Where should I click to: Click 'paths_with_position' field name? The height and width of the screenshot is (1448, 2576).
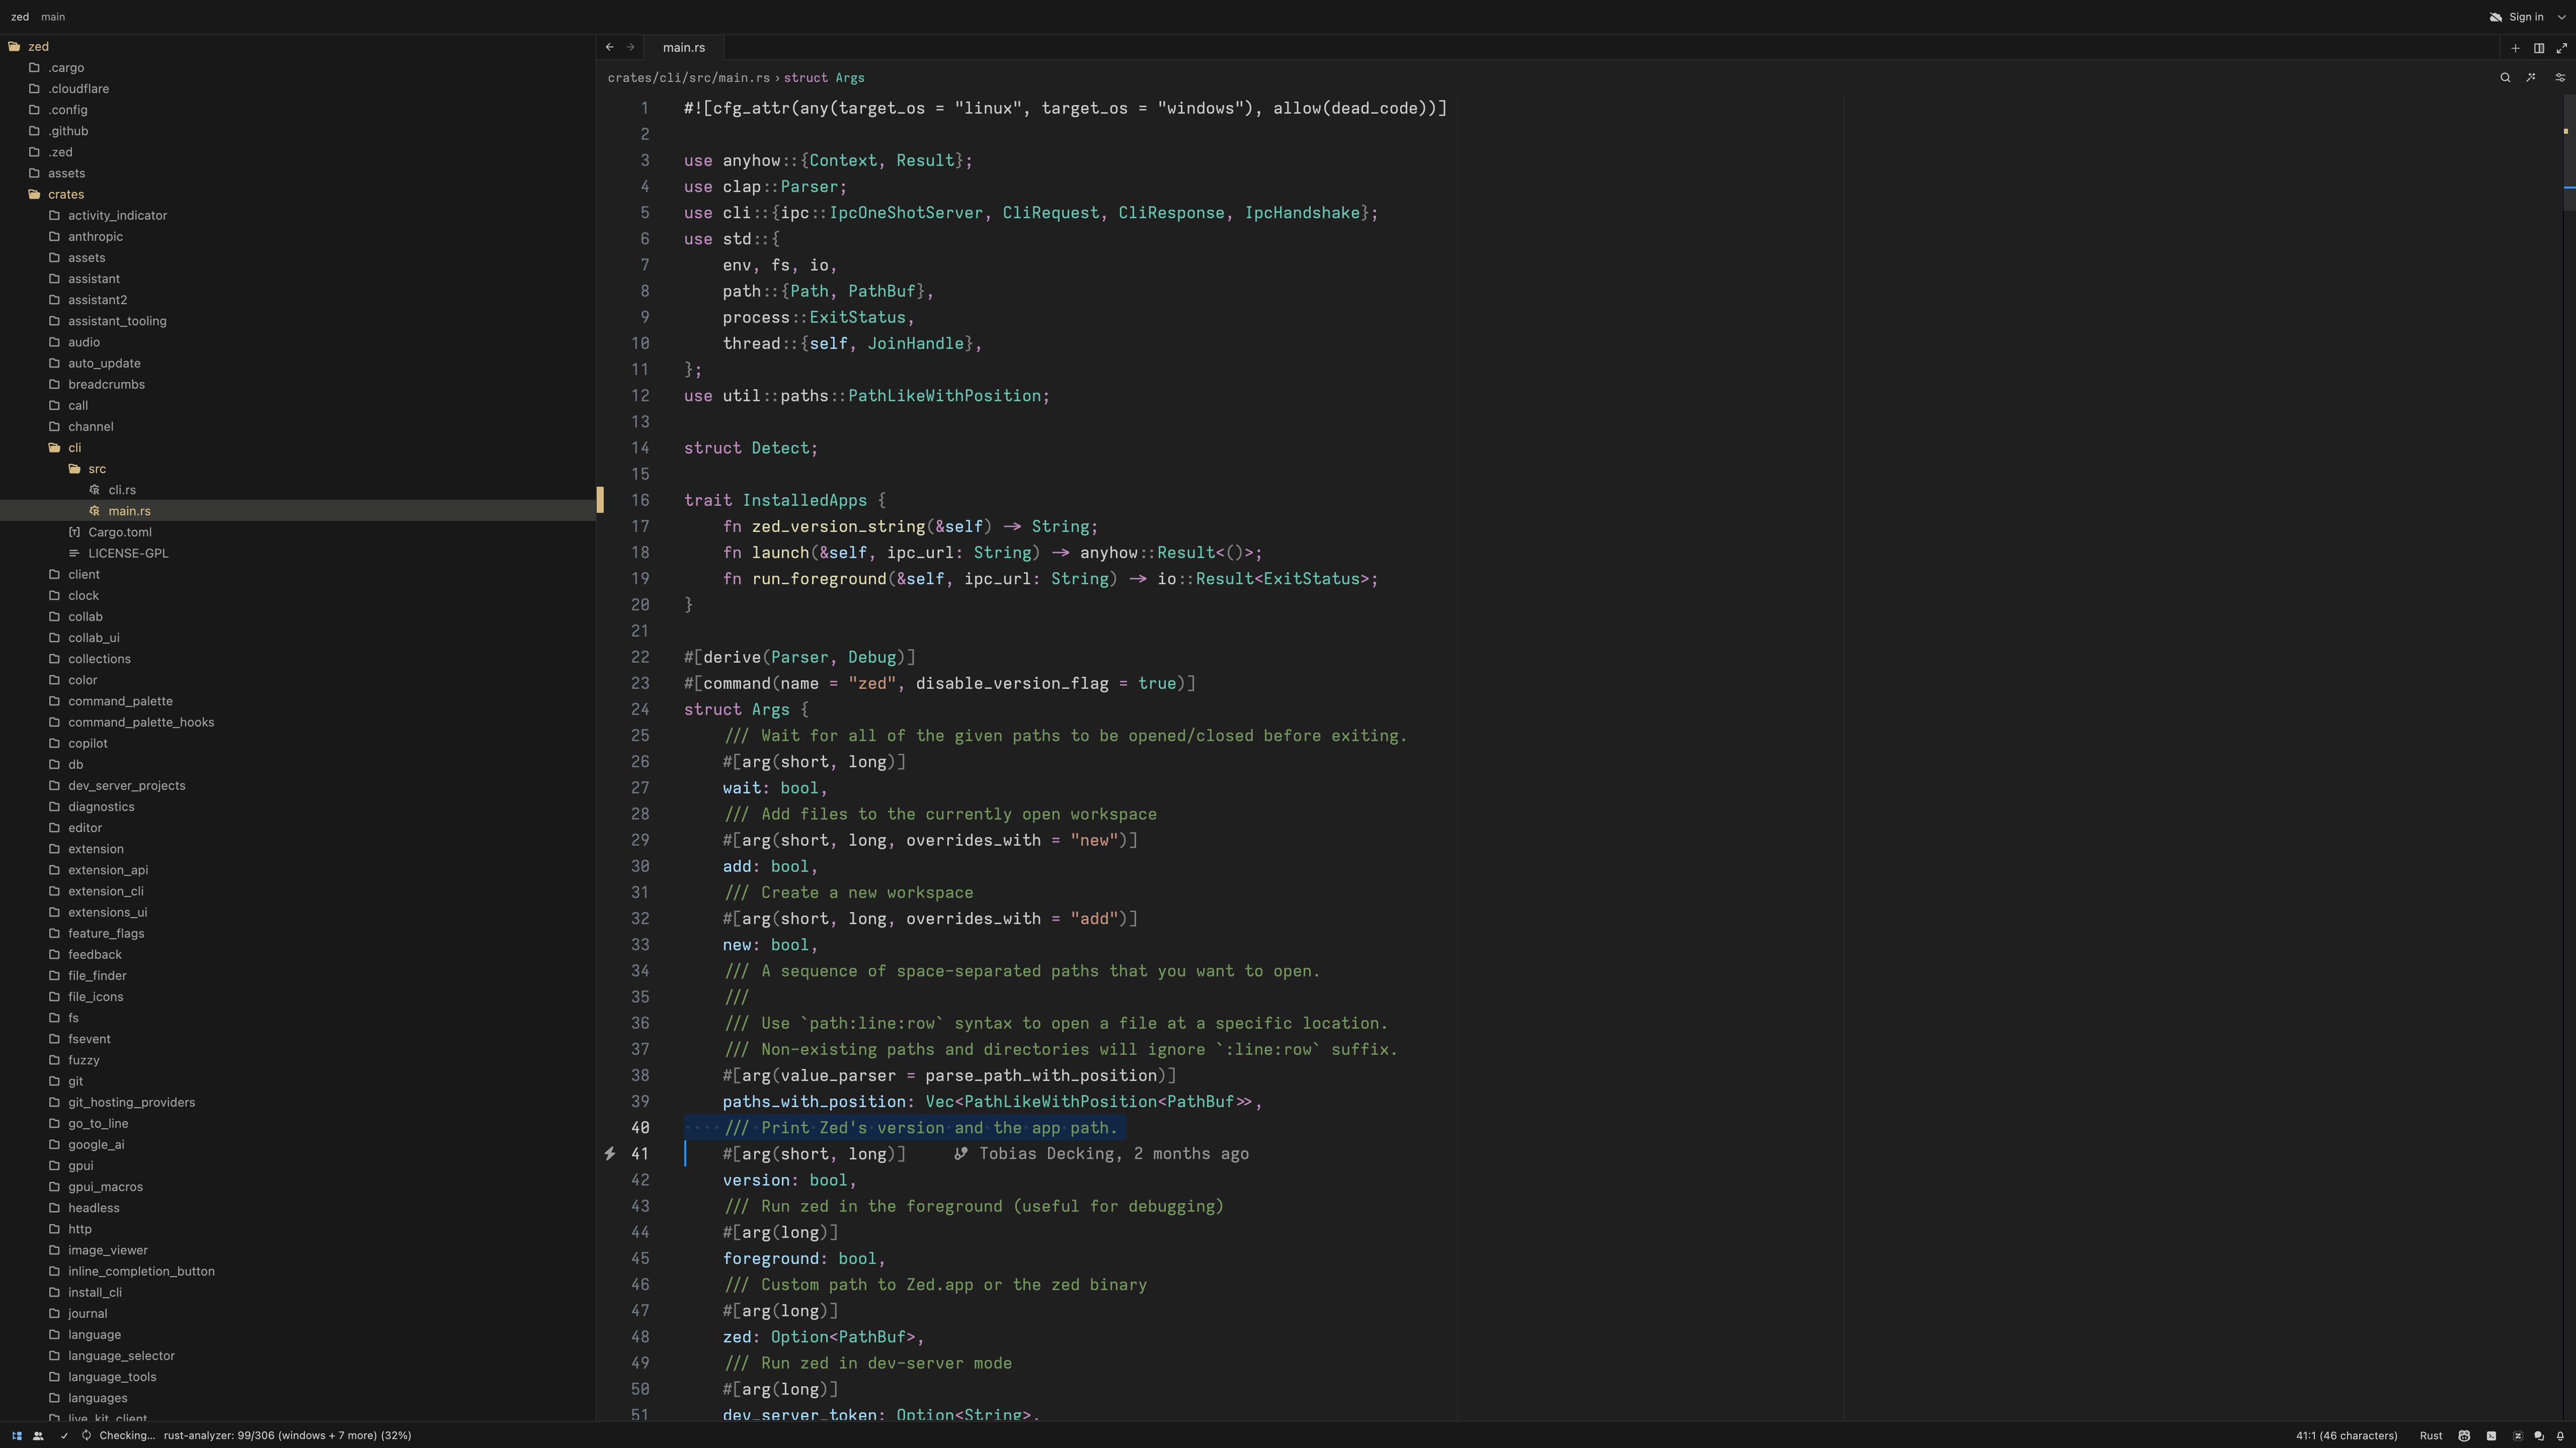click(814, 1101)
